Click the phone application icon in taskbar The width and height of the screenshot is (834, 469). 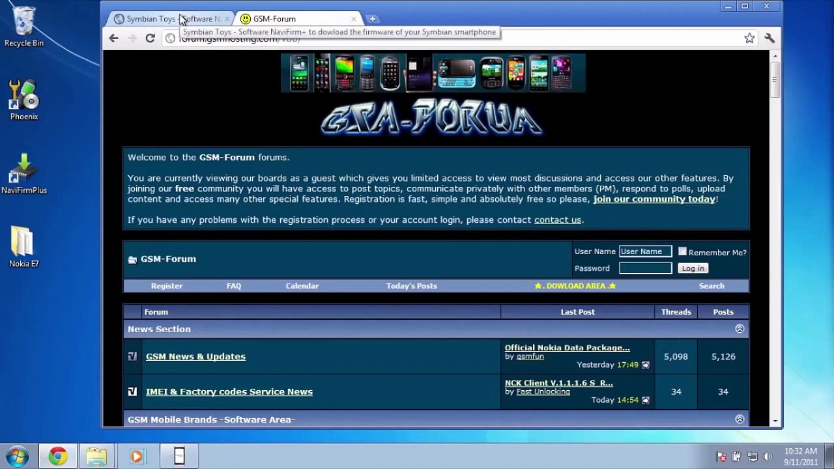pyautogui.click(x=179, y=456)
